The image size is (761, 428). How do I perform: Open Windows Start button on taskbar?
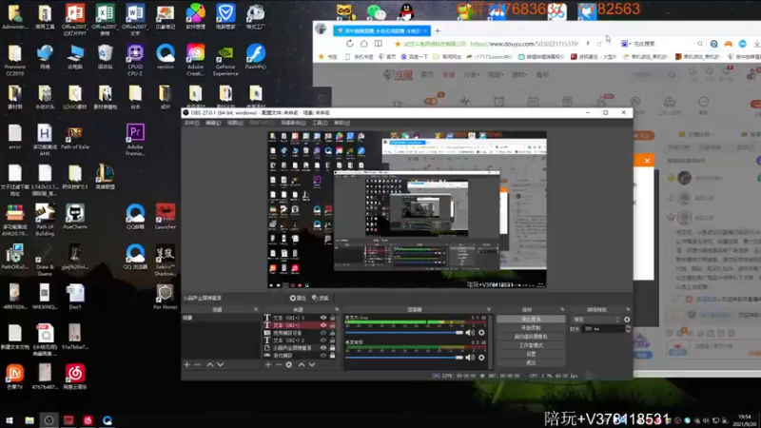10,420
